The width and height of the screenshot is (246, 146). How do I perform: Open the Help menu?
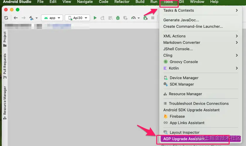[x=214, y=2]
